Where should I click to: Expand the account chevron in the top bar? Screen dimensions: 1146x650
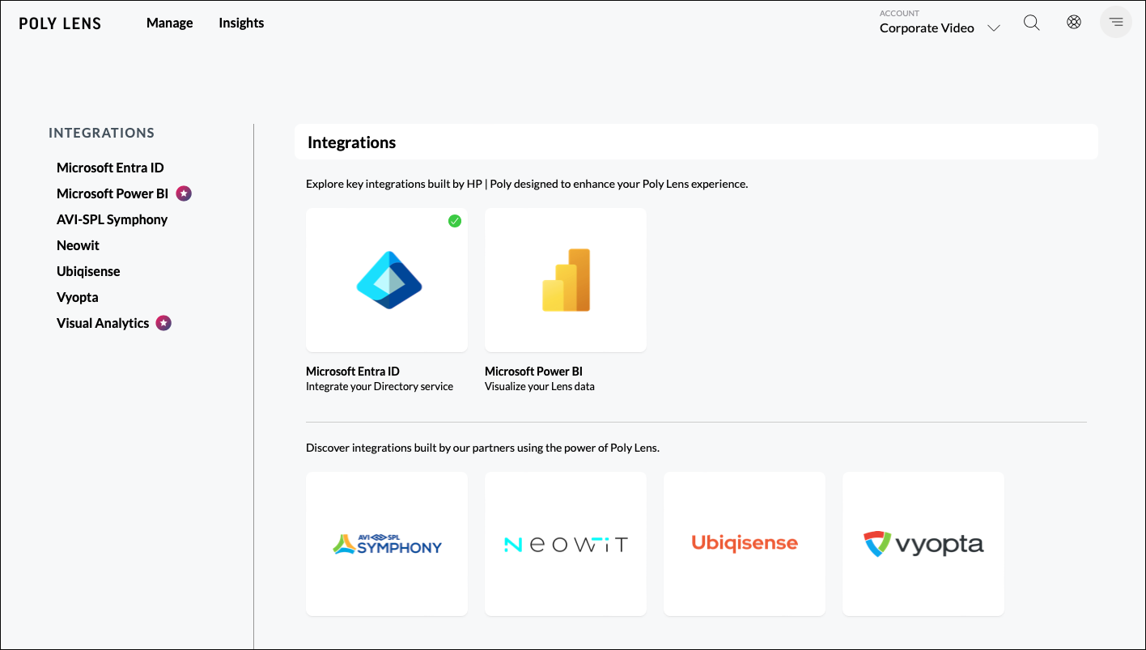click(994, 28)
